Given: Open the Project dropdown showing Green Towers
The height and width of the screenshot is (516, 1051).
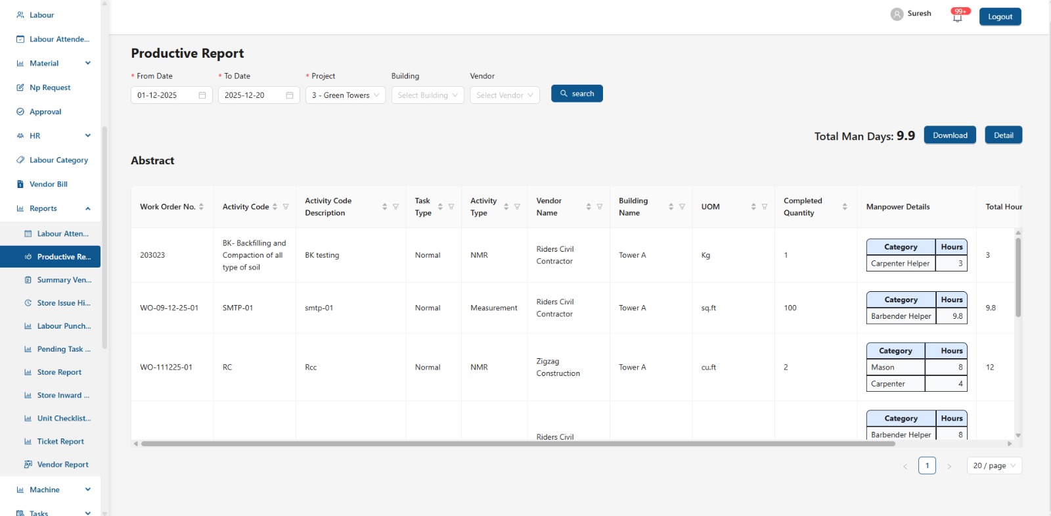Looking at the screenshot, I should [346, 95].
